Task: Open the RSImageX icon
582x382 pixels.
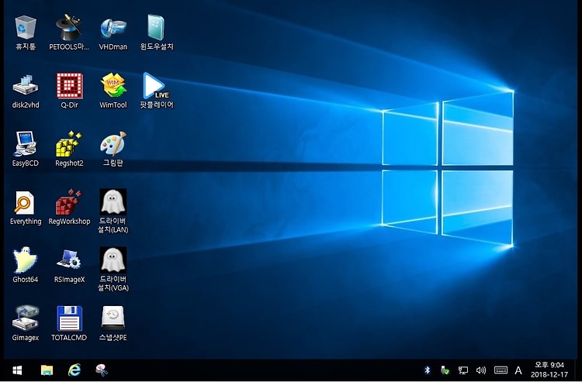Action: (69, 265)
